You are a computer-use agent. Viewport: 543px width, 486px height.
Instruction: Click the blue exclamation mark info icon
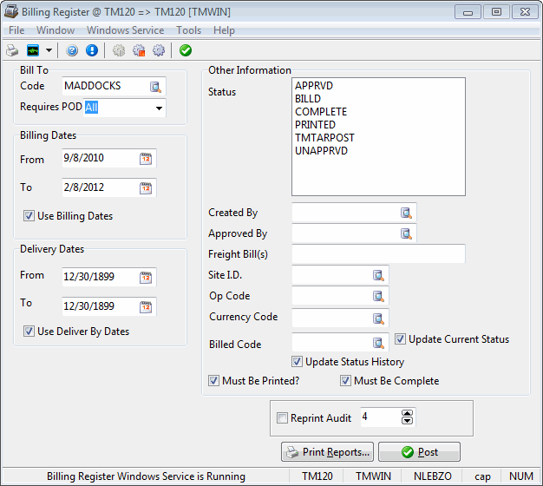point(91,50)
